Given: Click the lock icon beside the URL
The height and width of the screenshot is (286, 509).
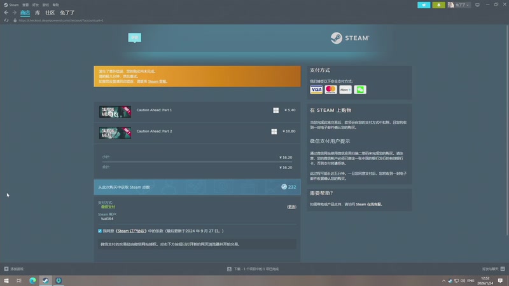Looking at the screenshot, I should coord(15,20).
